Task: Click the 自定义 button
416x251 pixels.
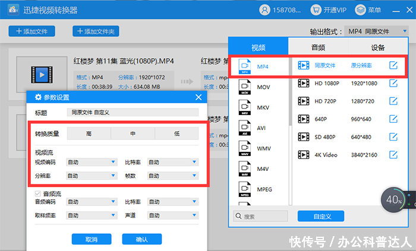Action: (x=321, y=216)
